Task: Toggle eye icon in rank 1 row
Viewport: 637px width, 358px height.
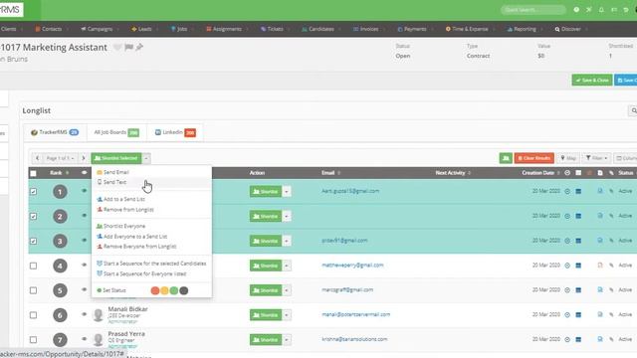Action: tap(84, 191)
